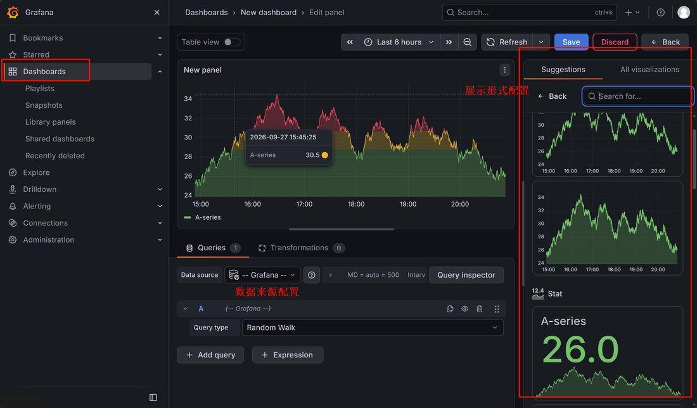Collapse query A row chevron
Image resolution: width=697 pixels, height=408 pixels.
tap(186, 309)
